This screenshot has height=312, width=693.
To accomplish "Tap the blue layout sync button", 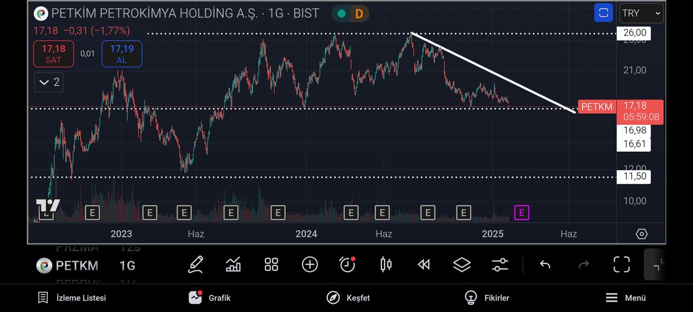I will coord(604,13).
